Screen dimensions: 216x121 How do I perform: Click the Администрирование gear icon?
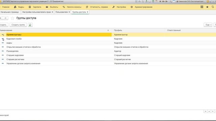point(132,7)
